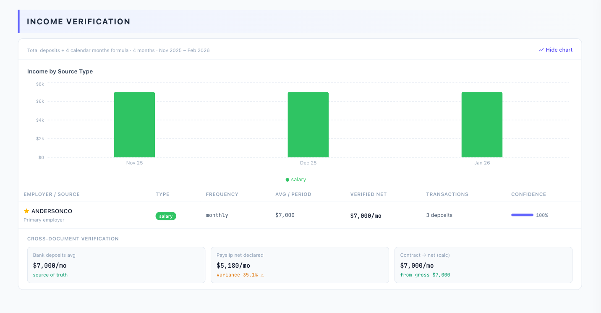Click the 100% confidence progress bar
This screenshot has width=601, height=313.
tap(522, 215)
